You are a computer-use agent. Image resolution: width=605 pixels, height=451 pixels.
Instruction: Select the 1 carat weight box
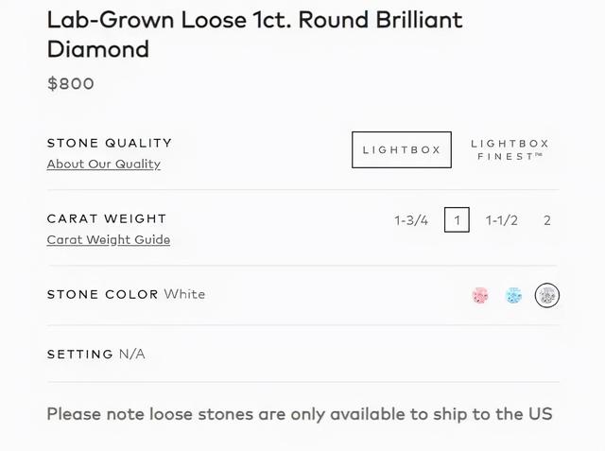click(x=457, y=220)
